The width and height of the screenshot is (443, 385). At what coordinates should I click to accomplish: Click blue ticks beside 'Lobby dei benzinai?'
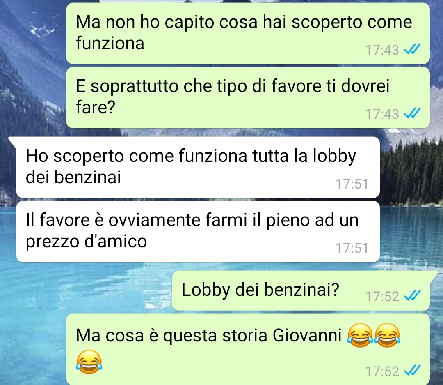click(412, 296)
